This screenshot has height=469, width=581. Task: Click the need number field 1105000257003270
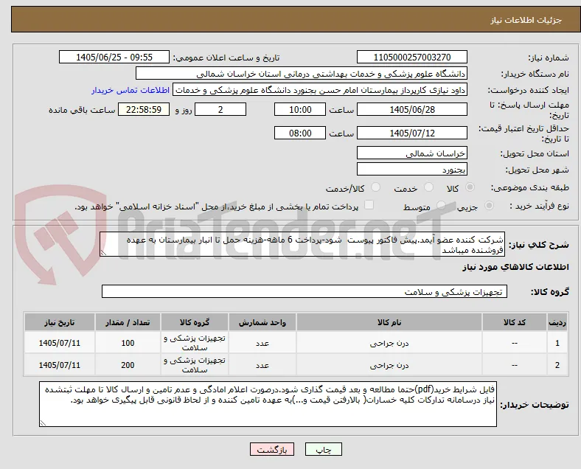[x=411, y=57]
